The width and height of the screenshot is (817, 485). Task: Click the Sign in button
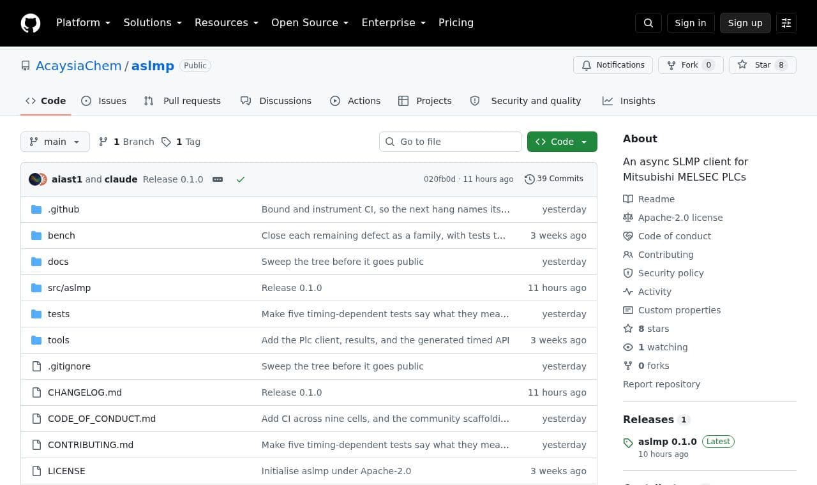pyautogui.click(x=691, y=23)
